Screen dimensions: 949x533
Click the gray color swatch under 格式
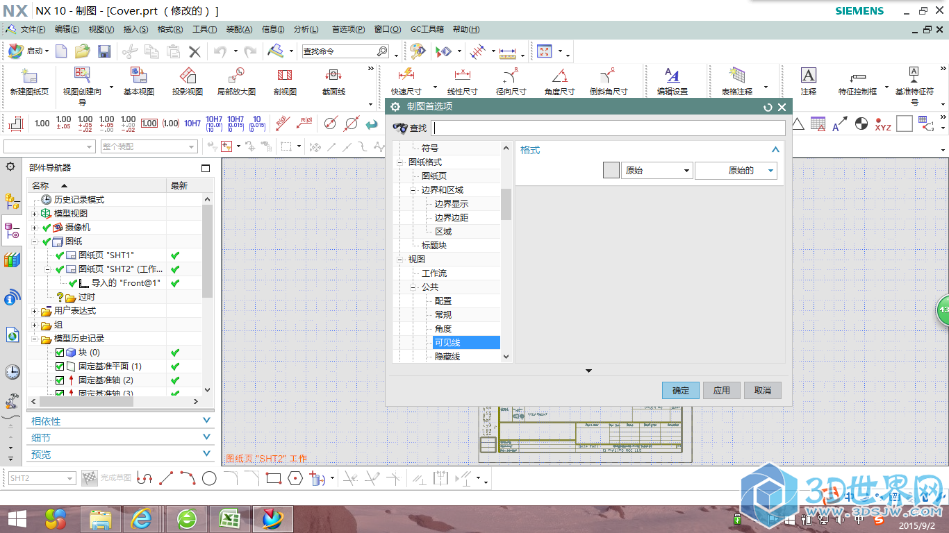[x=611, y=171]
